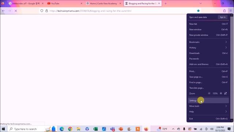This screenshot has width=234, height=132.
Task: Close the hamburger application menu button
Action: point(231,11)
